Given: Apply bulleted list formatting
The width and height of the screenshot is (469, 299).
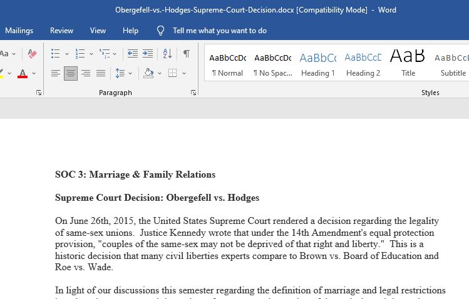Looking at the screenshot, I should tap(55, 54).
